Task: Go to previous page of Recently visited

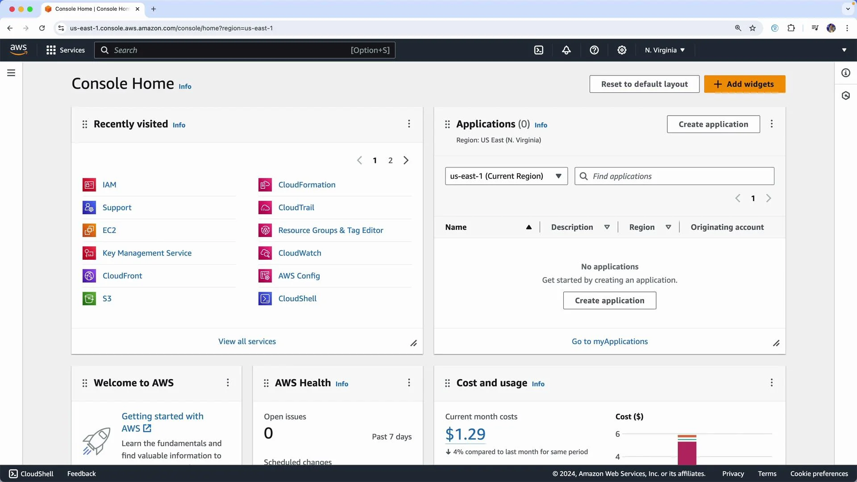Action: point(360,160)
